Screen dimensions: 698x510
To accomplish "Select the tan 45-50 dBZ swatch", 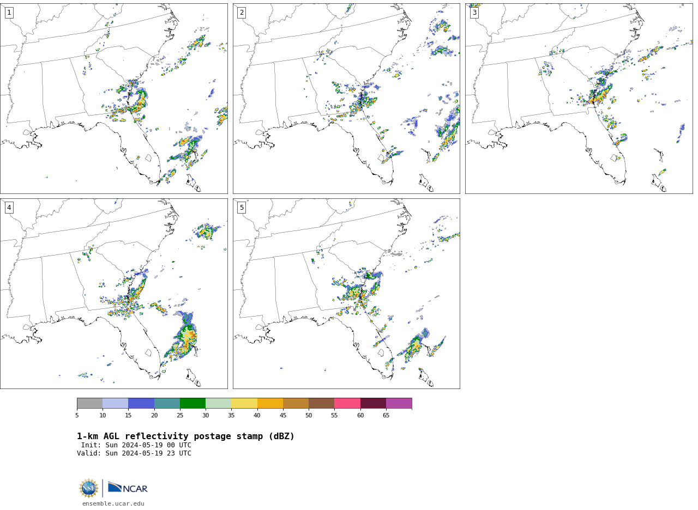I will click(296, 403).
